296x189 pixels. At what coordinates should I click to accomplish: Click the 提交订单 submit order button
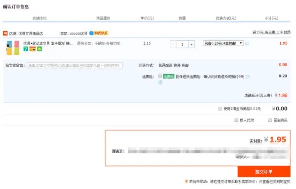pyautogui.click(x=264, y=171)
